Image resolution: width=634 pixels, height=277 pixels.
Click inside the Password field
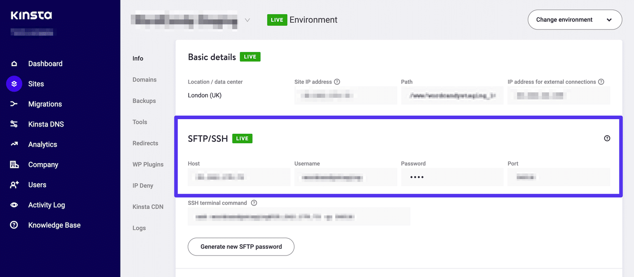452,177
